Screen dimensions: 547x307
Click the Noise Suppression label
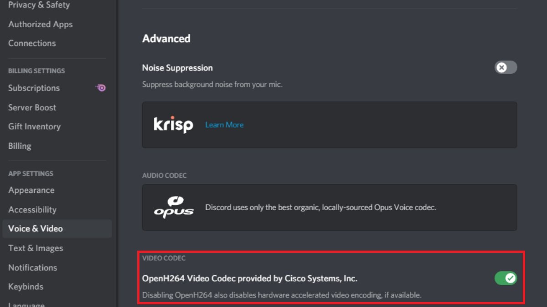(x=177, y=68)
